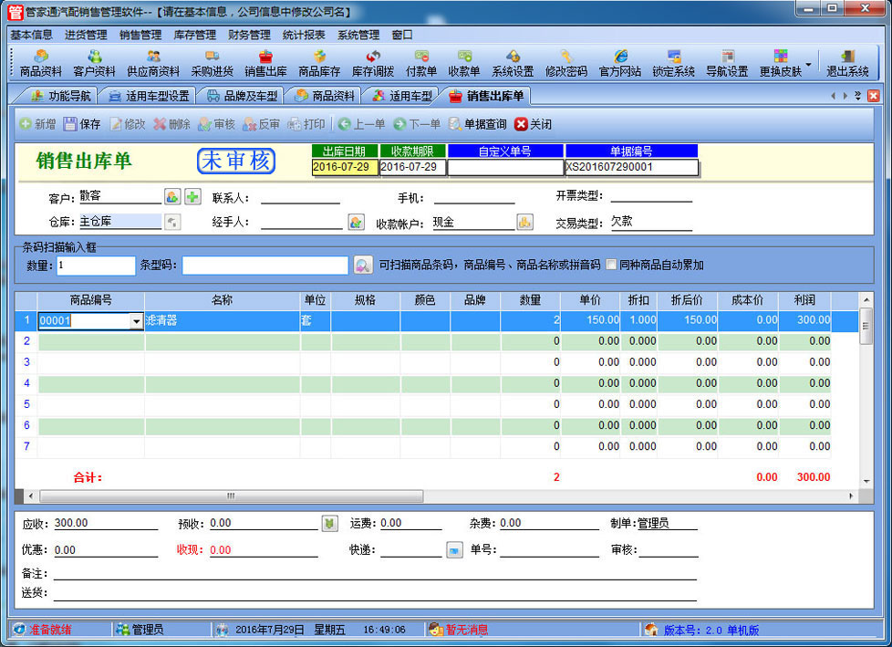This screenshot has width=892, height=647.
Task: Click the 条型码 input field
Action: coord(265,266)
